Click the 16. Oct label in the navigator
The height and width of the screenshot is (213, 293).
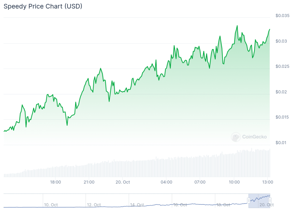pyautogui.click(x=180, y=205)
